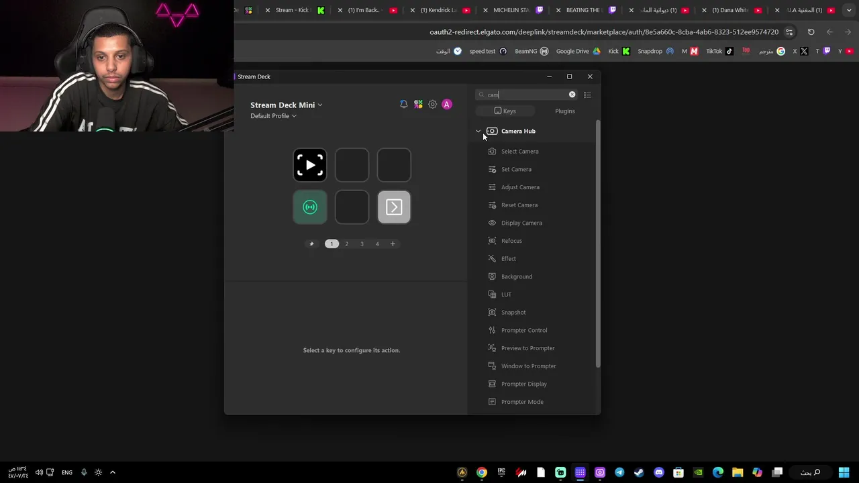This screenshot has height=483, width=859.
Task: Open the Windows Start menu
Action: [844, 472]
